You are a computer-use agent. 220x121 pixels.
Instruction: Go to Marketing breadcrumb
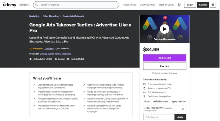(x=34, y=16)
